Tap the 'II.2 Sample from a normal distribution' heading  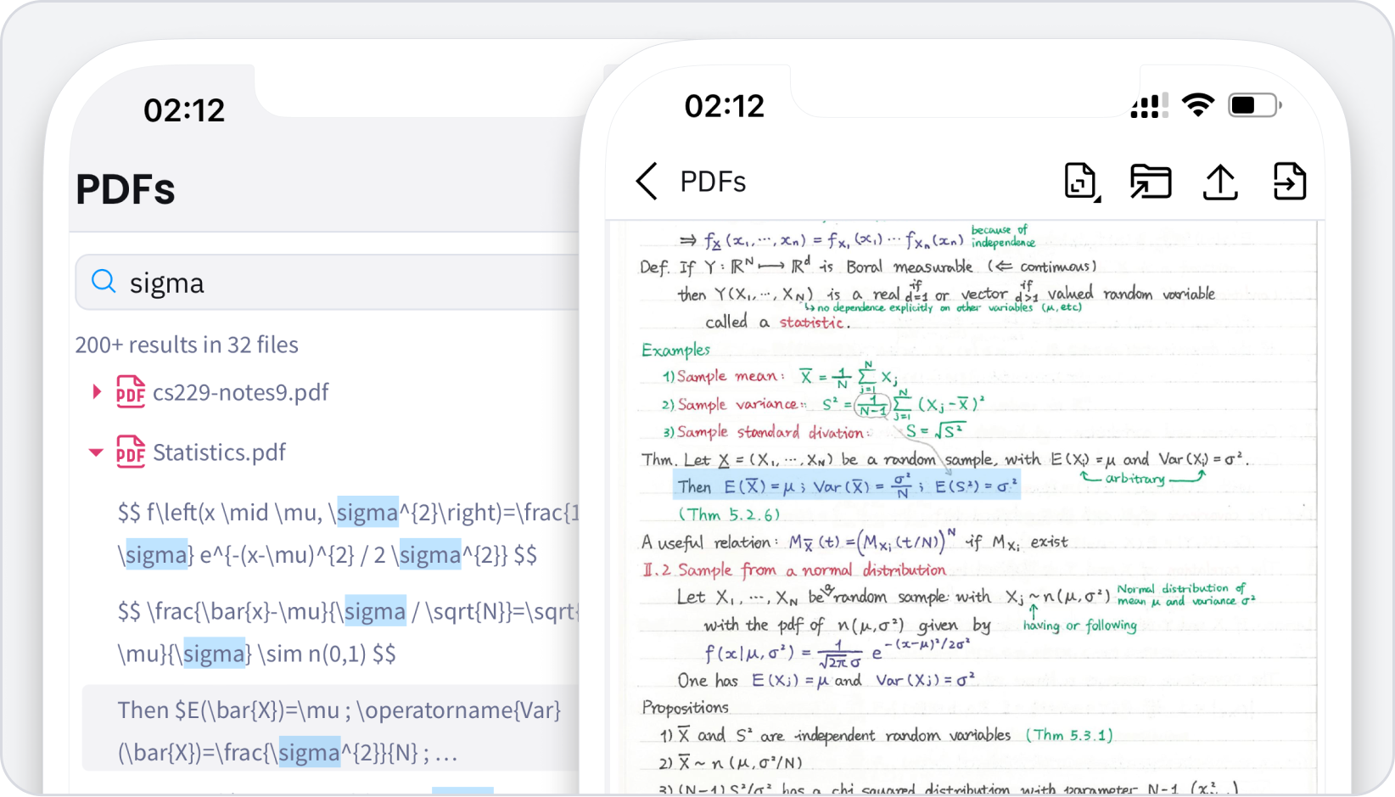pos(794,570)
